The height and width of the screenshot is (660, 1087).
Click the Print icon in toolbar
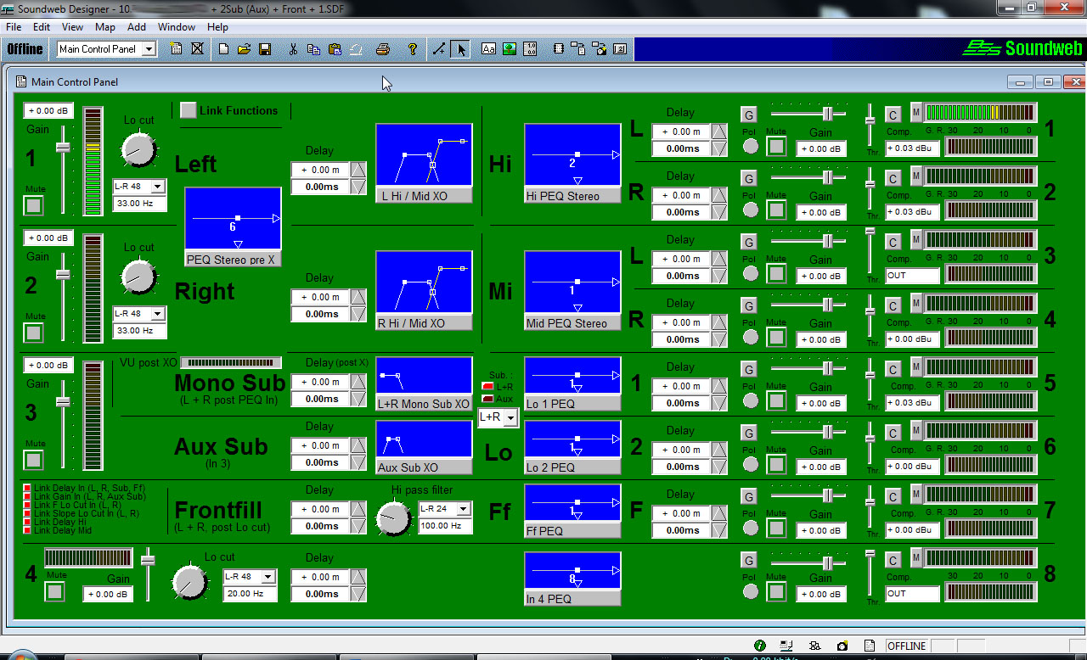(x=383, y=49)
